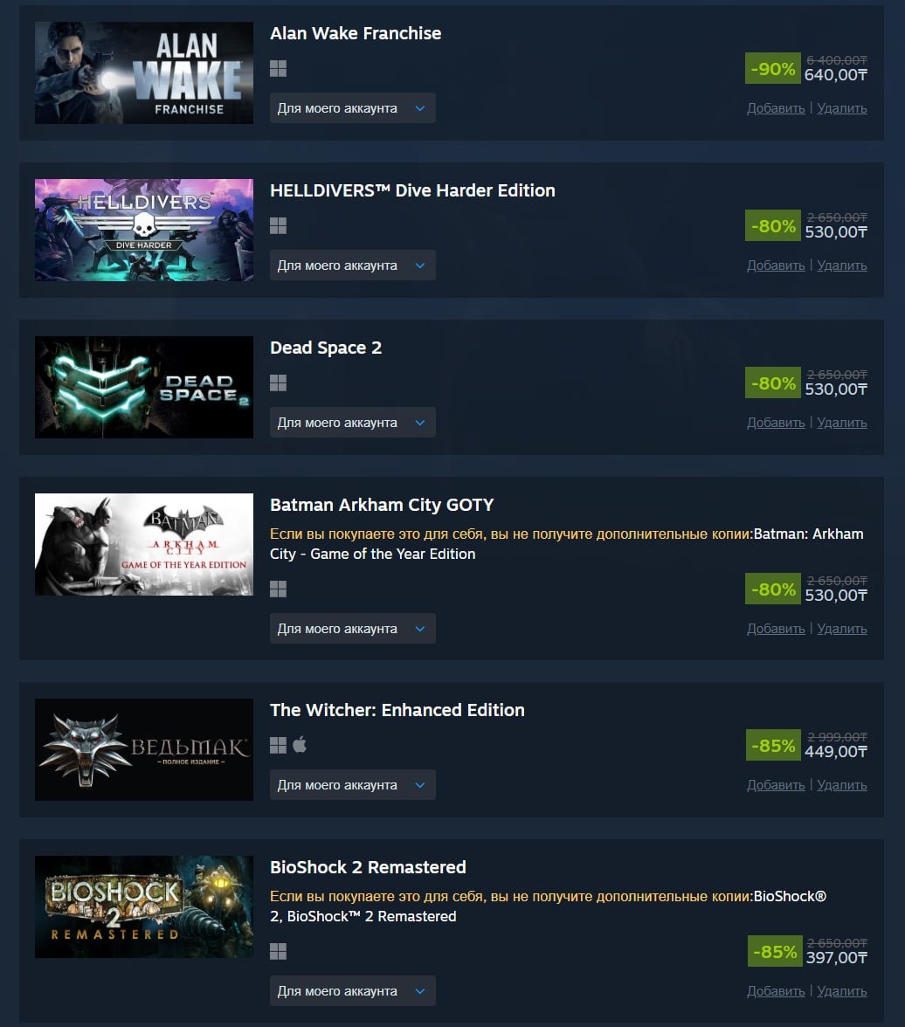
Task: Open the account dropdown for BioShock 2 Remastered
Action: click(353, 991)
